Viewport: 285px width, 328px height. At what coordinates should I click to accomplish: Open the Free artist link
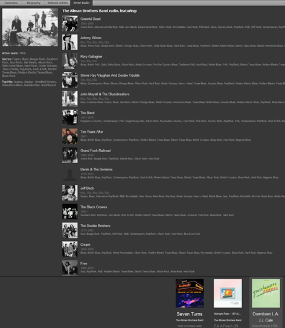[84, 263]
